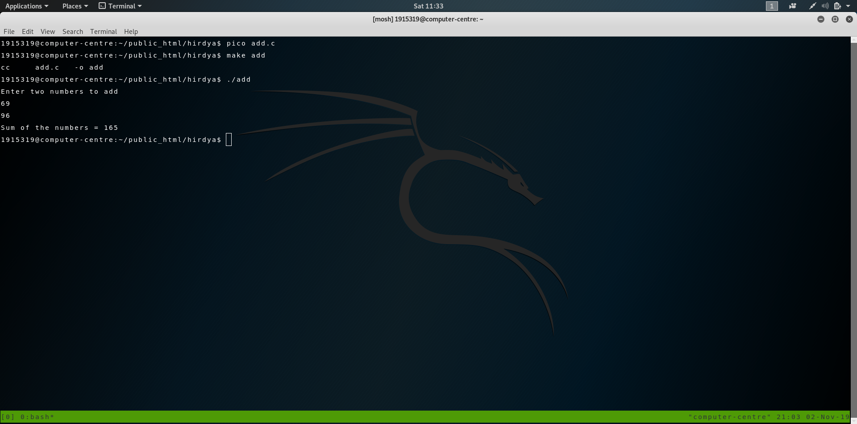Click the 'Sum of the numbers = 165' line
Viewport: 857px width, 424px height.
pos(59,128)
